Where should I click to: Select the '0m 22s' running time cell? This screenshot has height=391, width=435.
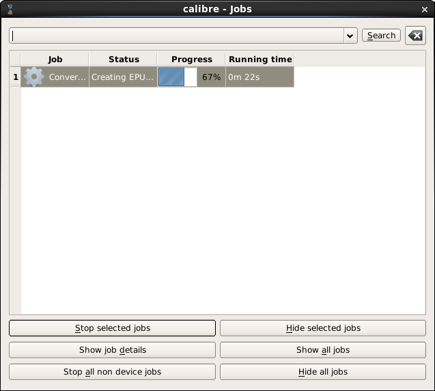pos(260,77)
